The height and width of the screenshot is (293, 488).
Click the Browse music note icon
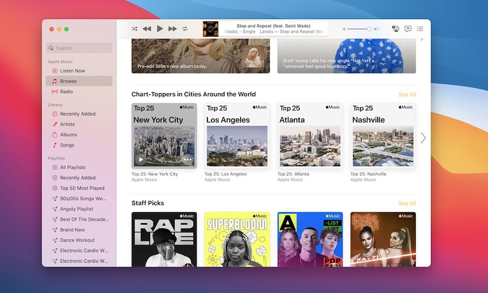55,81
